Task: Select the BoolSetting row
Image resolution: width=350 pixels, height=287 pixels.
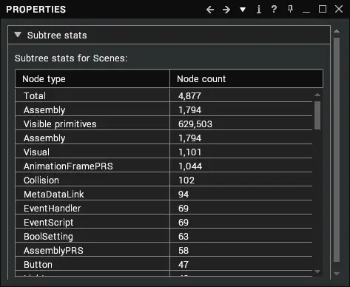Action: (164, 237)
